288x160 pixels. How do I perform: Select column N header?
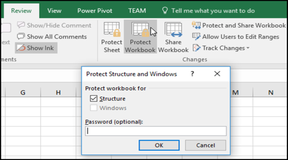270,93
